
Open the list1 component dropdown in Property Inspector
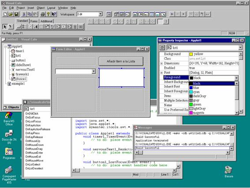(240, 48)
